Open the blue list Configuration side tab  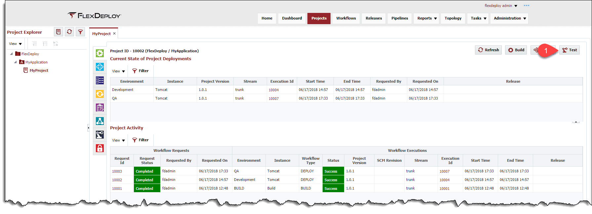pos(100,80)
